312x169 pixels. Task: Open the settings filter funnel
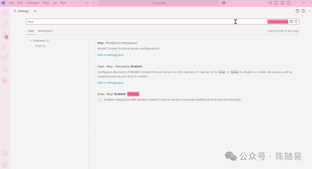296,22
